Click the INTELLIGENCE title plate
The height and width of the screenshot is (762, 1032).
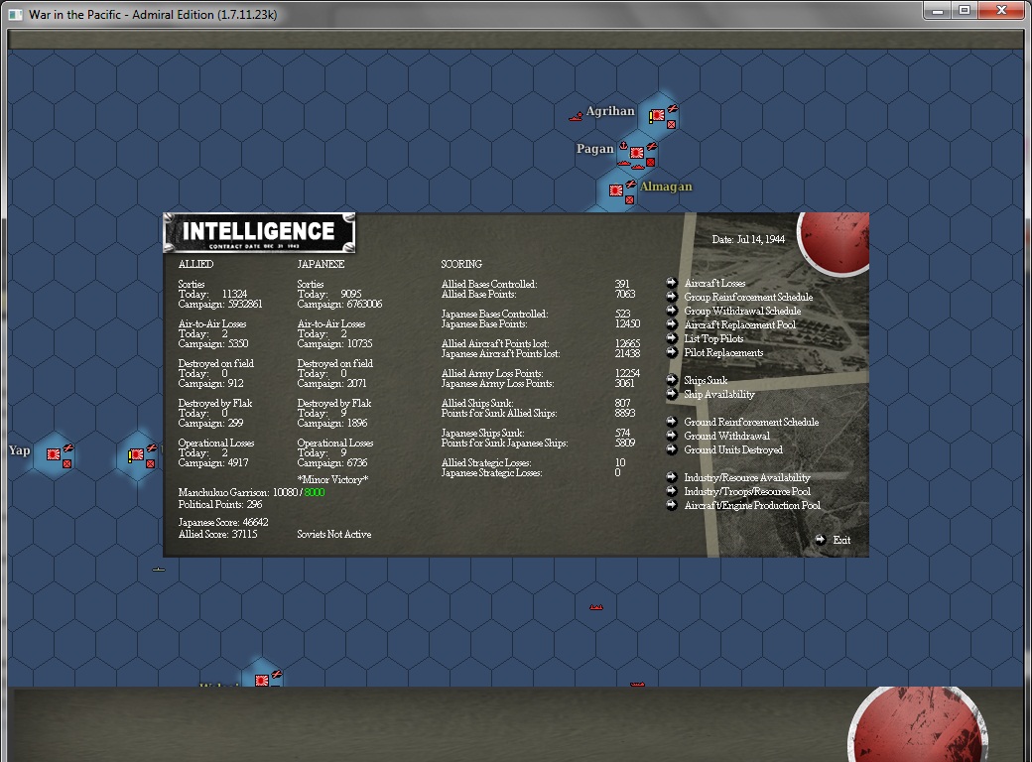[x=259, y=232]
